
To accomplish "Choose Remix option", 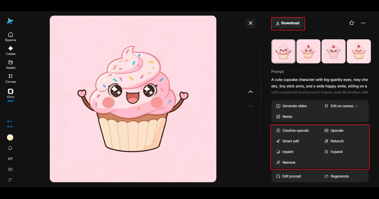I will (284, 117).
